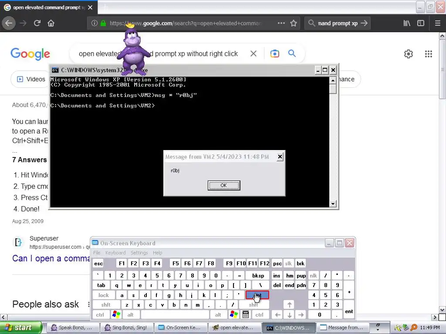
Task: Click the People also ask options dots
Action: [89, 304]
